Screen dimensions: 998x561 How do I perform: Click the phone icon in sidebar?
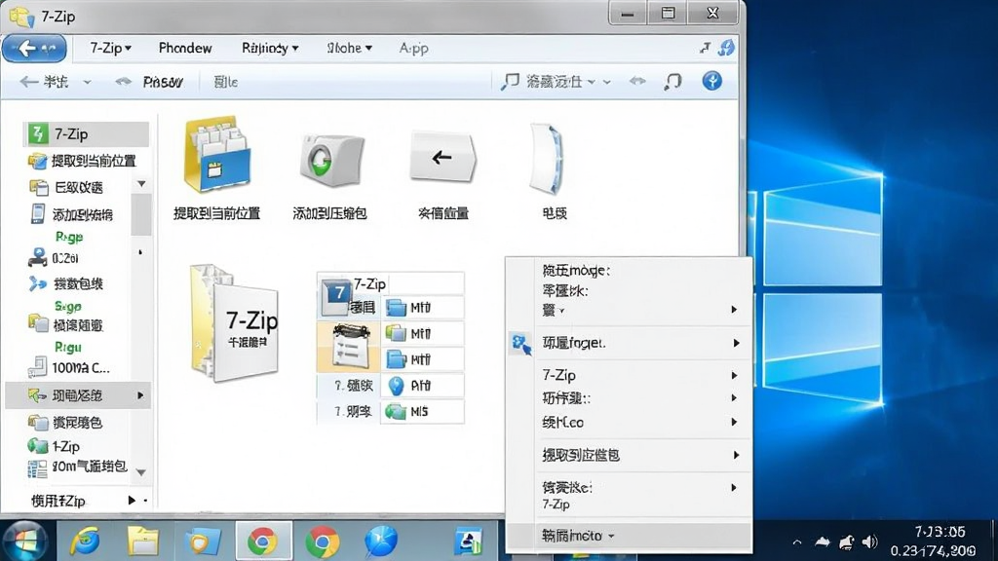click(x=38, y=213)
